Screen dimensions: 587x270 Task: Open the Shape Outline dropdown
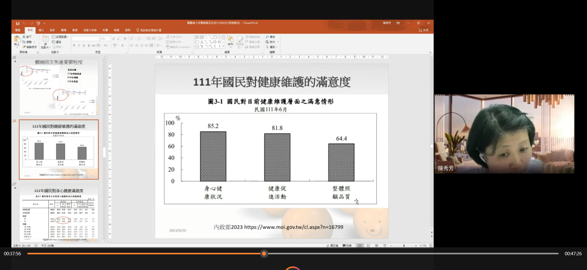click(253, 42)
